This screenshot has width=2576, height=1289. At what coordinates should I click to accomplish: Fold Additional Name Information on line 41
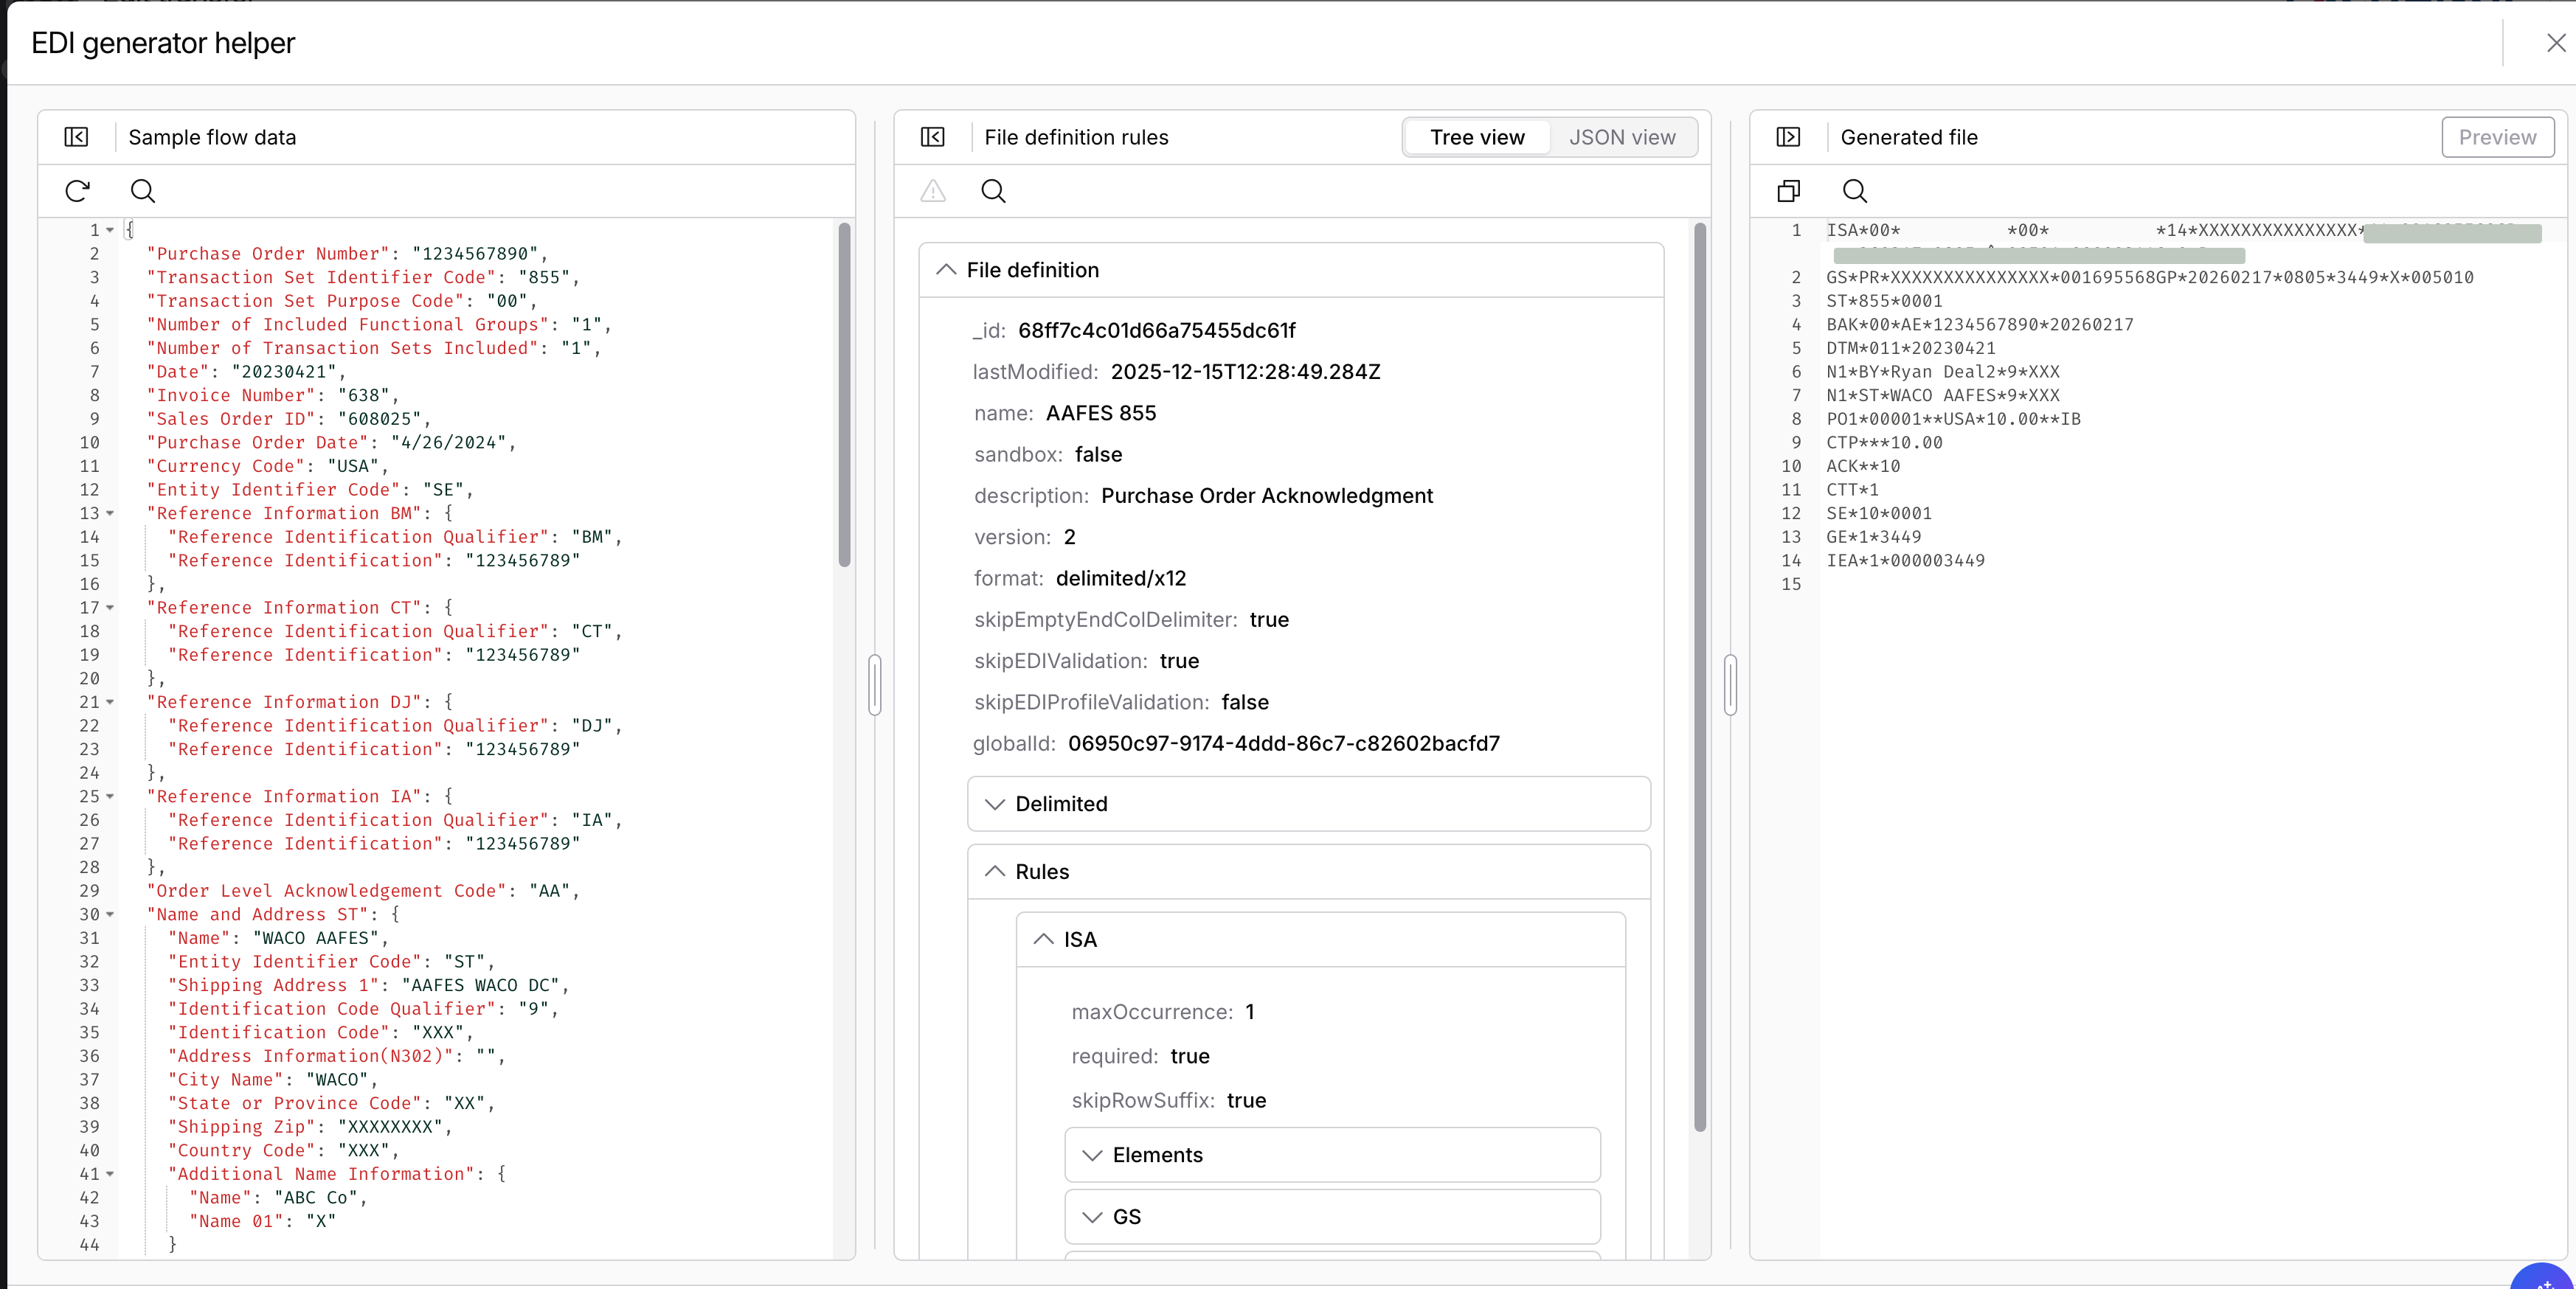click(x=110, y=1174)
